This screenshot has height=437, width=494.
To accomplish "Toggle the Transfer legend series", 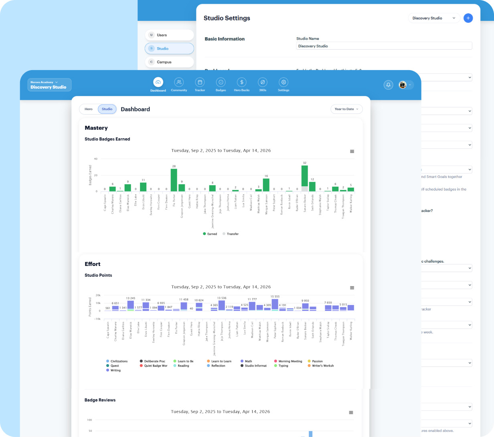I will [231, 234].
